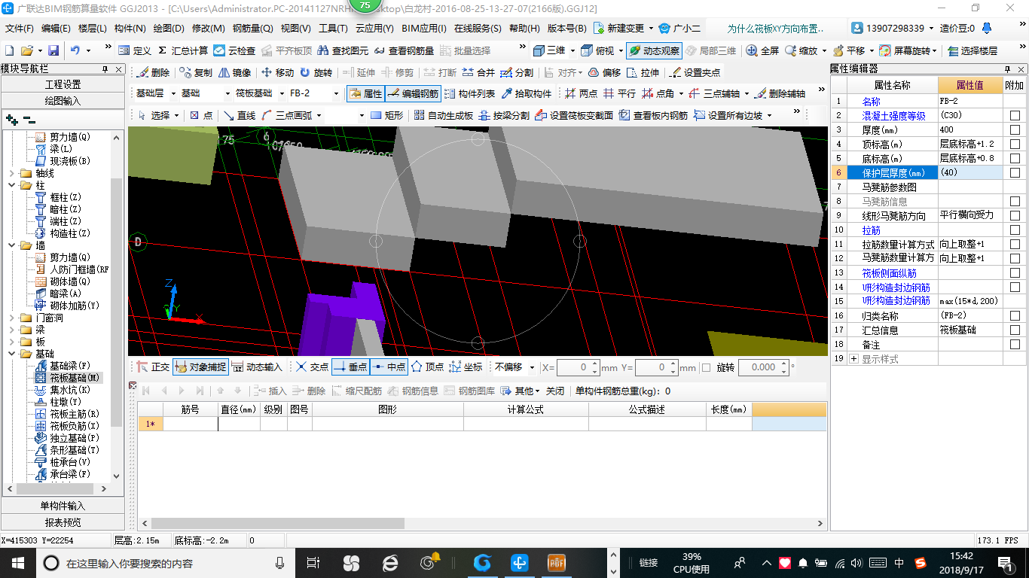This screenshot has width=1029, height=578.
Task: Toggle 动态输入 dynamic input
Action: coord(257,367)
